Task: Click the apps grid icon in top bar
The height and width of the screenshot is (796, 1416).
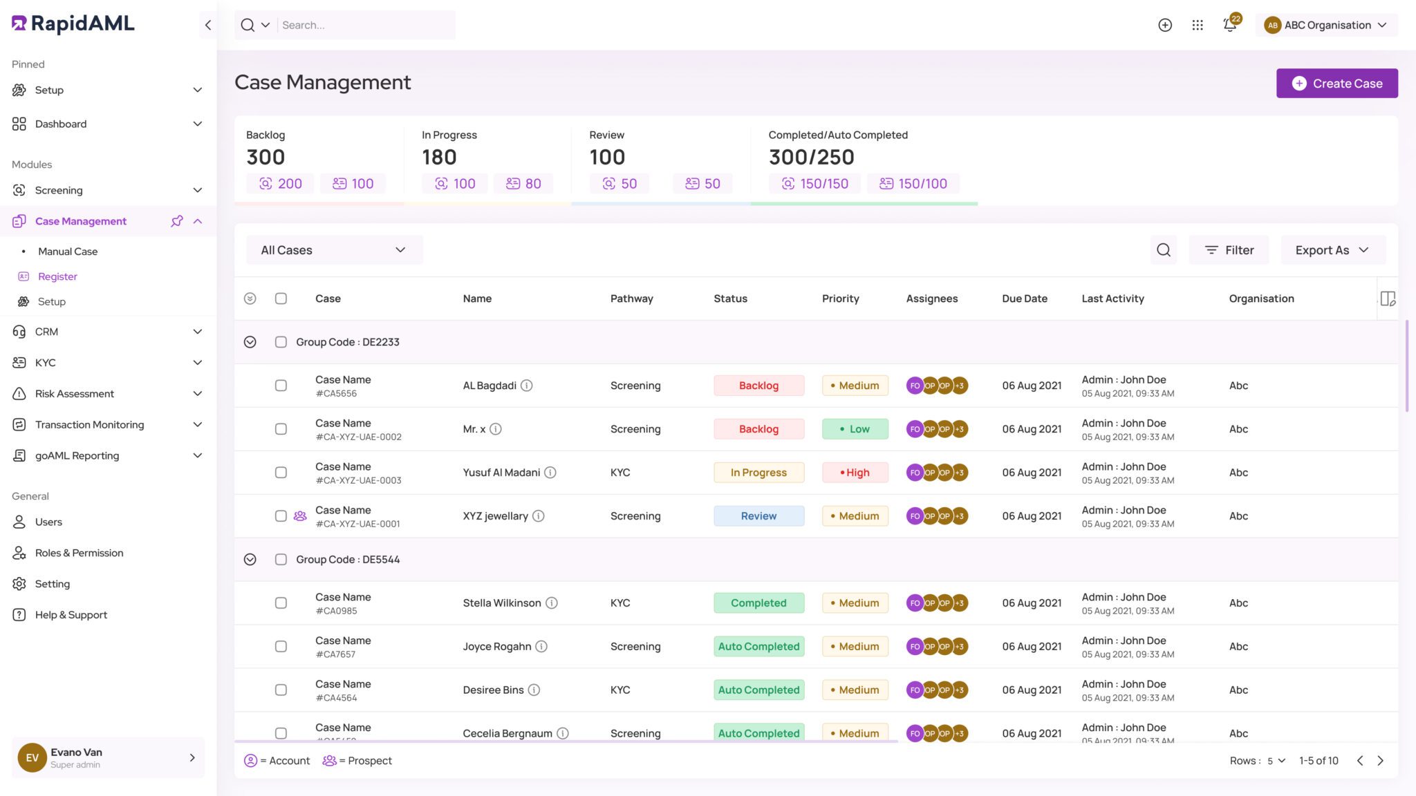Action: tap(1197, 24)
